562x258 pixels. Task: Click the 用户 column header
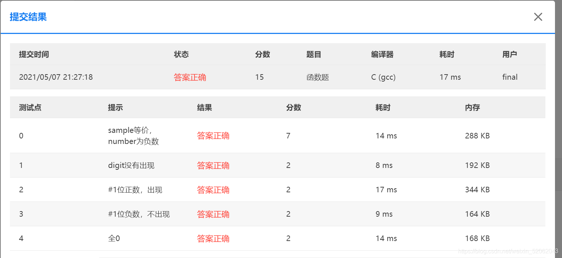click(x=510, y=54)
